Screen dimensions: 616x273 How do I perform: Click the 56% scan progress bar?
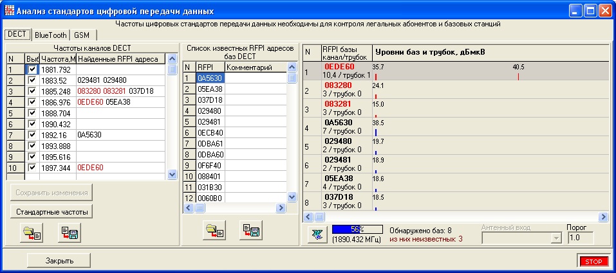357,229
